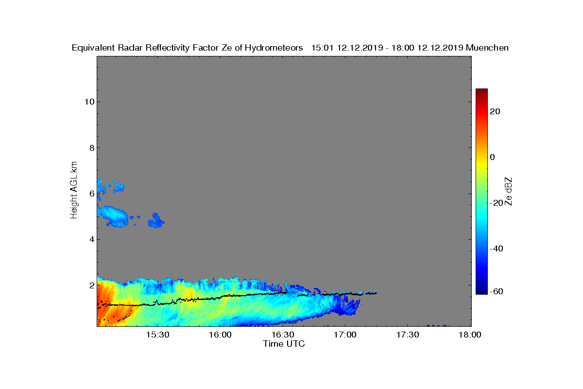Click the 16:00 time tick label
The image size is (583, 389).
coord(220,335)
